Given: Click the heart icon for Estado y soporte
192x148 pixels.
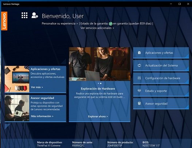Looking at the screenshot, I should [139, 91].
